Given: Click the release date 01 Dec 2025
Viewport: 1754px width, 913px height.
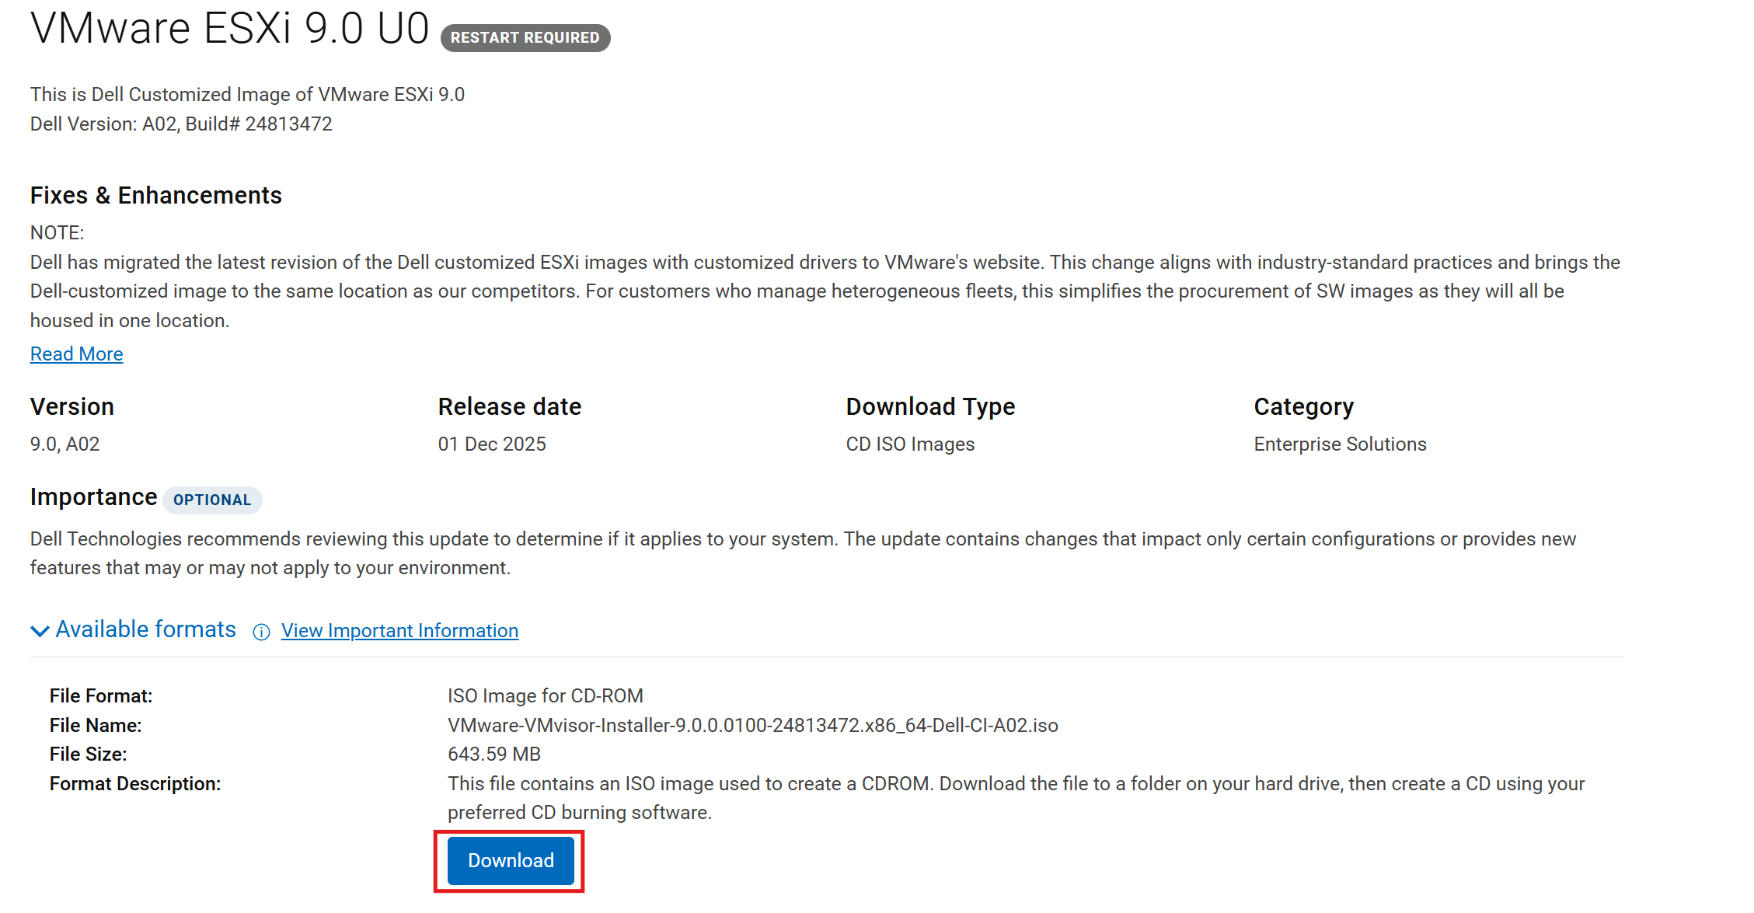Looking at the screenshot, I should (x=492, y=444).
